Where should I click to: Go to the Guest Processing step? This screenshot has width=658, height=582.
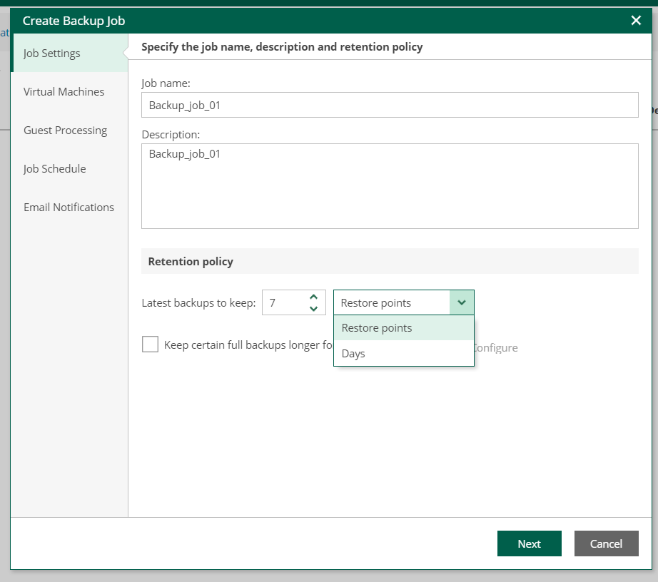(x=65, y=131)
